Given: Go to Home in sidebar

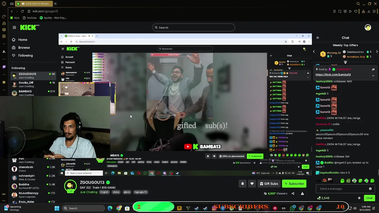Looking at the screenshot, I should pyautogui.click(x=20, y=40).
